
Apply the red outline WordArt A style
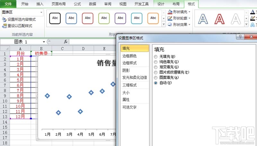pyautogui.click(x=219, y=19)
